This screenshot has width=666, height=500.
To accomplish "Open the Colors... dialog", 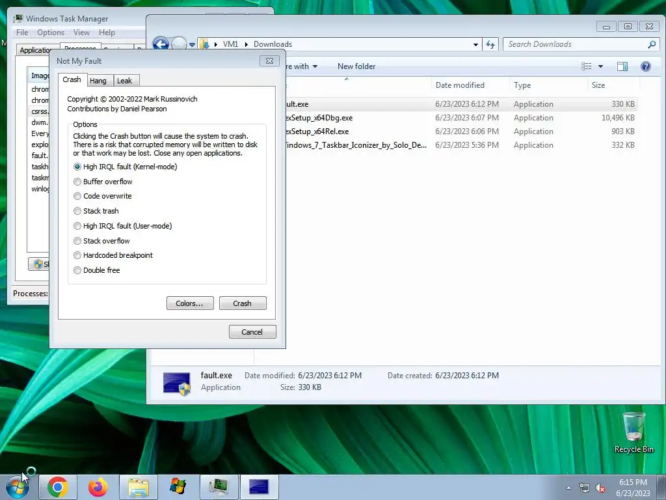I will (x=190, y=303).
